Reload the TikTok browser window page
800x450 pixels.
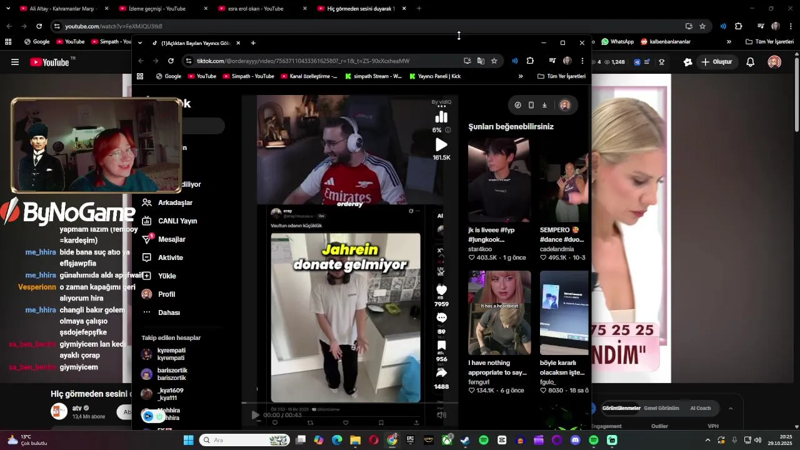(171, 61)
